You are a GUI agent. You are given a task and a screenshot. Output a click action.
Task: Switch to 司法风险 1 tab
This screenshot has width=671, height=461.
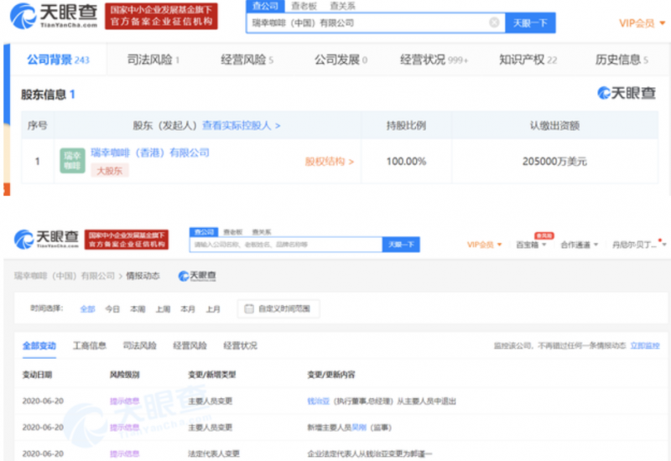153,60
